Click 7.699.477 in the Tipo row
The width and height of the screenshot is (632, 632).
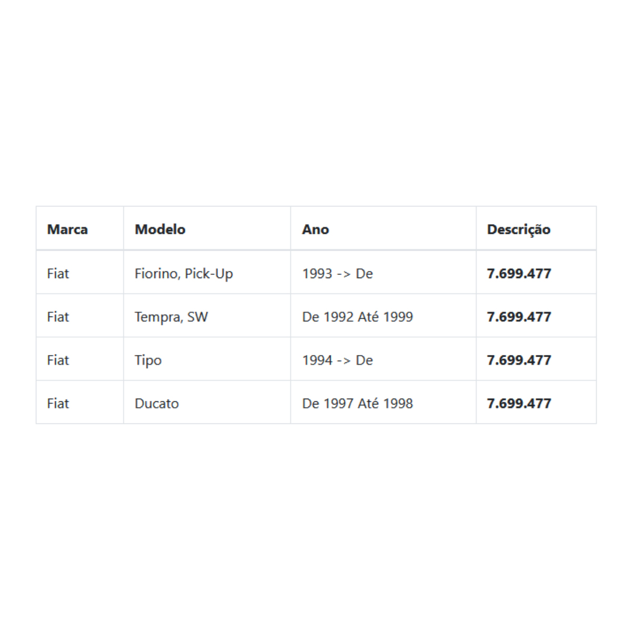(x=519, y=360)
